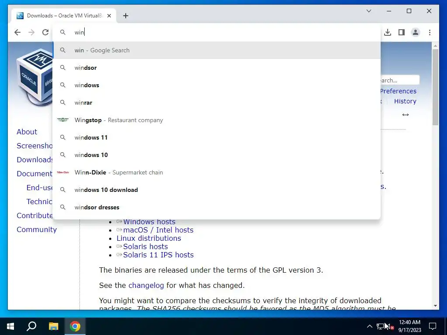Click the Winn-Dixie logo icon
Viewport: 447px width, 335px height.
click(x=63, y=172)
